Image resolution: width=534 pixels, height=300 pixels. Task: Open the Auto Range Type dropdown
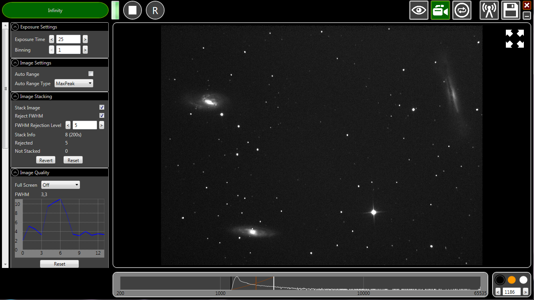point(74,84)
